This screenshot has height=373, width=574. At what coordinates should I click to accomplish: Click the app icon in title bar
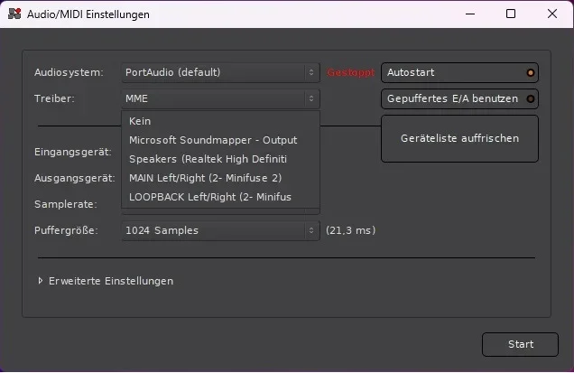click(14, 14)
